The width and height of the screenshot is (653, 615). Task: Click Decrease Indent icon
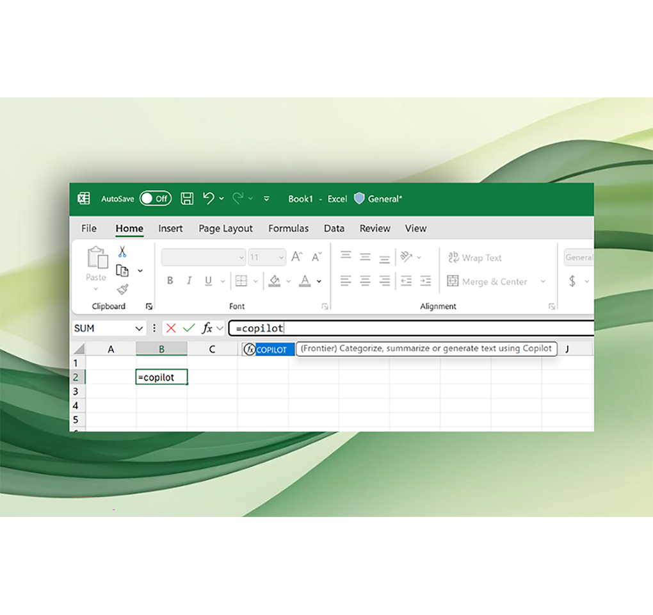pyautogui.click(x=406, y=281)
